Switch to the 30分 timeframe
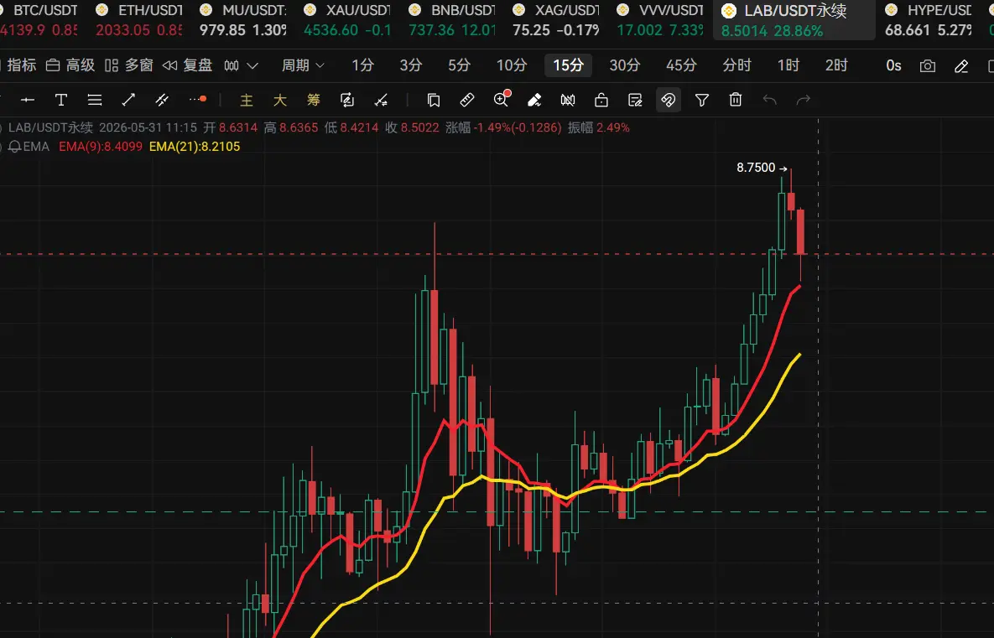 [624, 65]
